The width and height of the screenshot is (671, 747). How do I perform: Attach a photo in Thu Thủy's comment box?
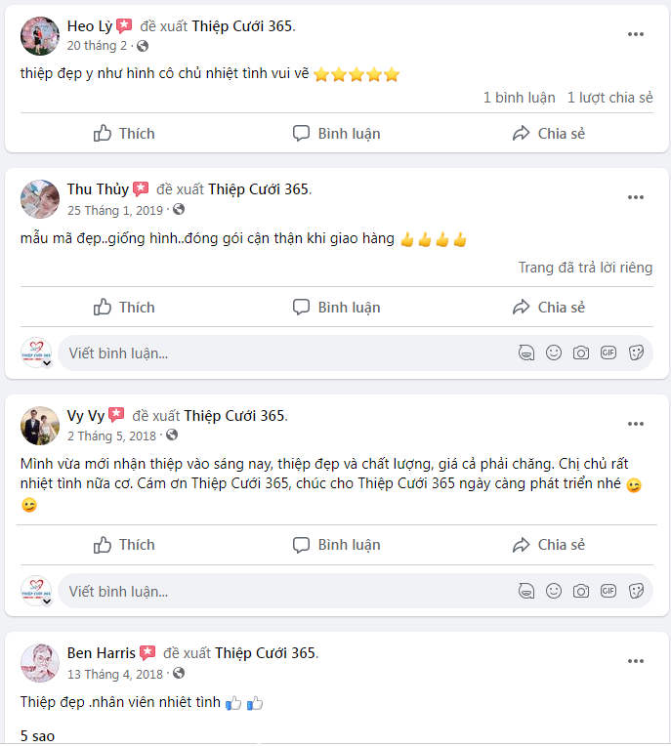[581, 353]
